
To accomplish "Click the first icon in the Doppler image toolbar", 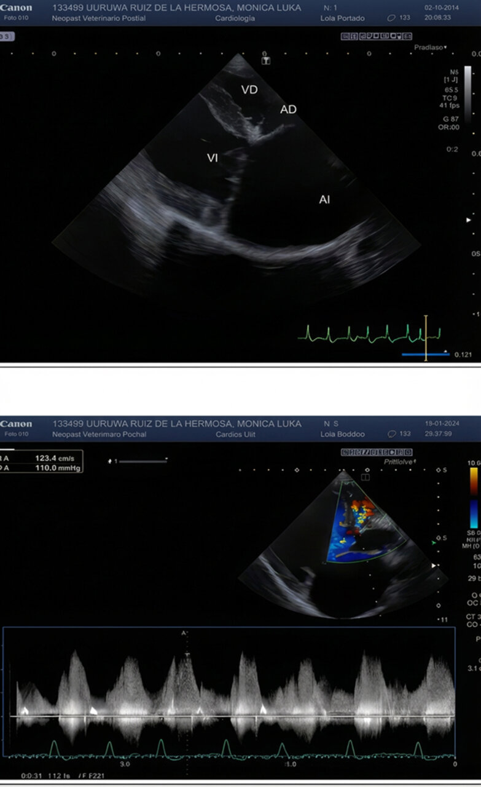I will tap(345, 452).
